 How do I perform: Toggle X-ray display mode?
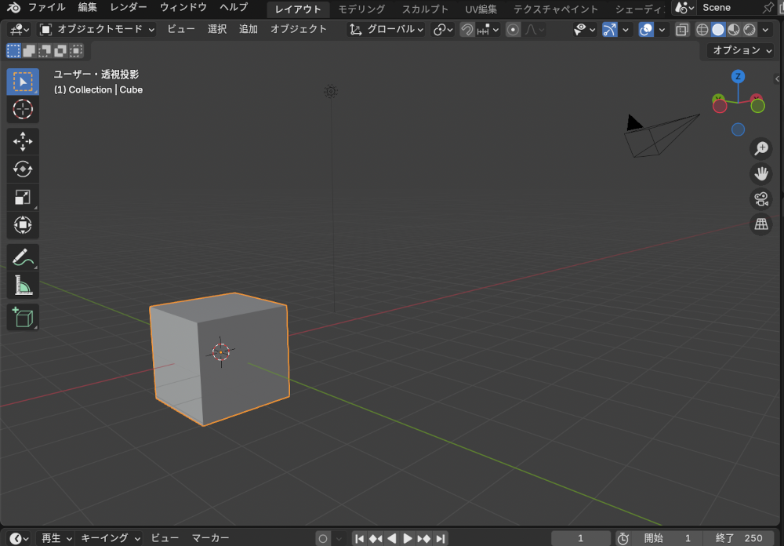coord(682,30)
